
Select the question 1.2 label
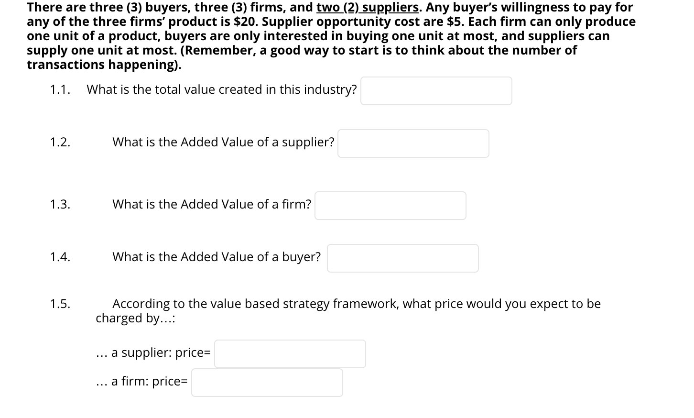pyautogui.click(x=60, y=142)
